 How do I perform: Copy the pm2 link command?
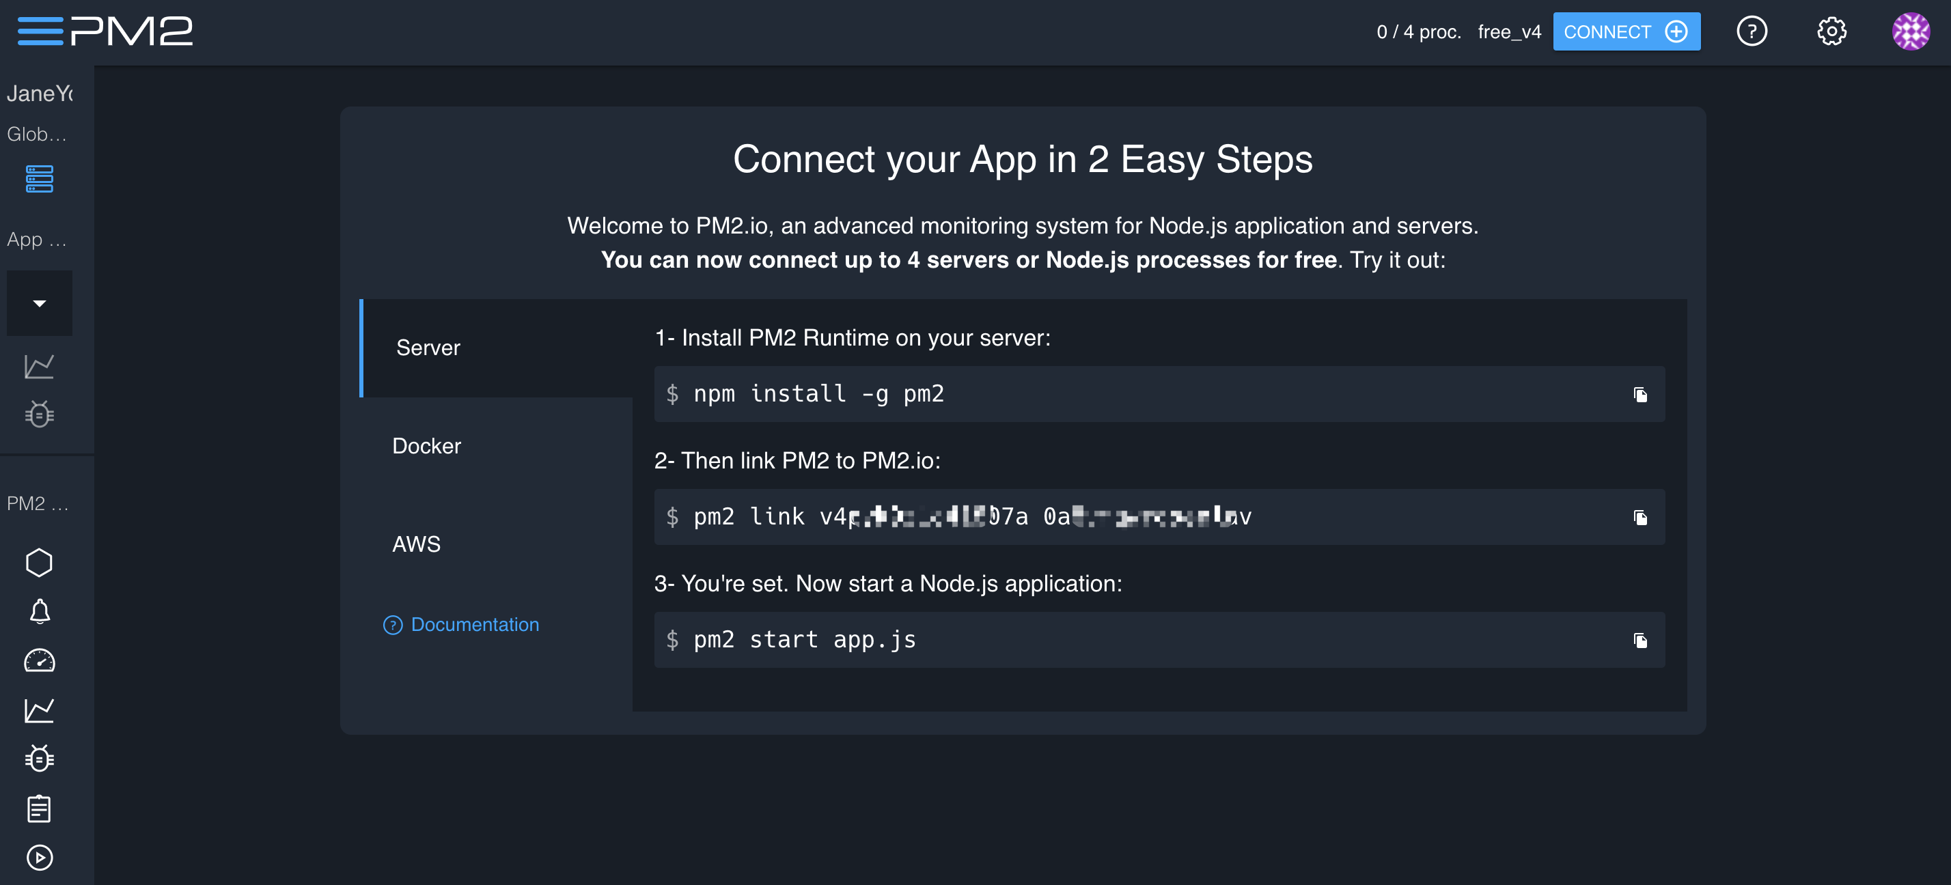(x=1639, y=518)
